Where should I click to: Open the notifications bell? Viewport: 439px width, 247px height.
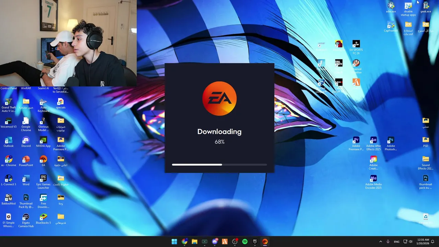[x=433, y=242]
